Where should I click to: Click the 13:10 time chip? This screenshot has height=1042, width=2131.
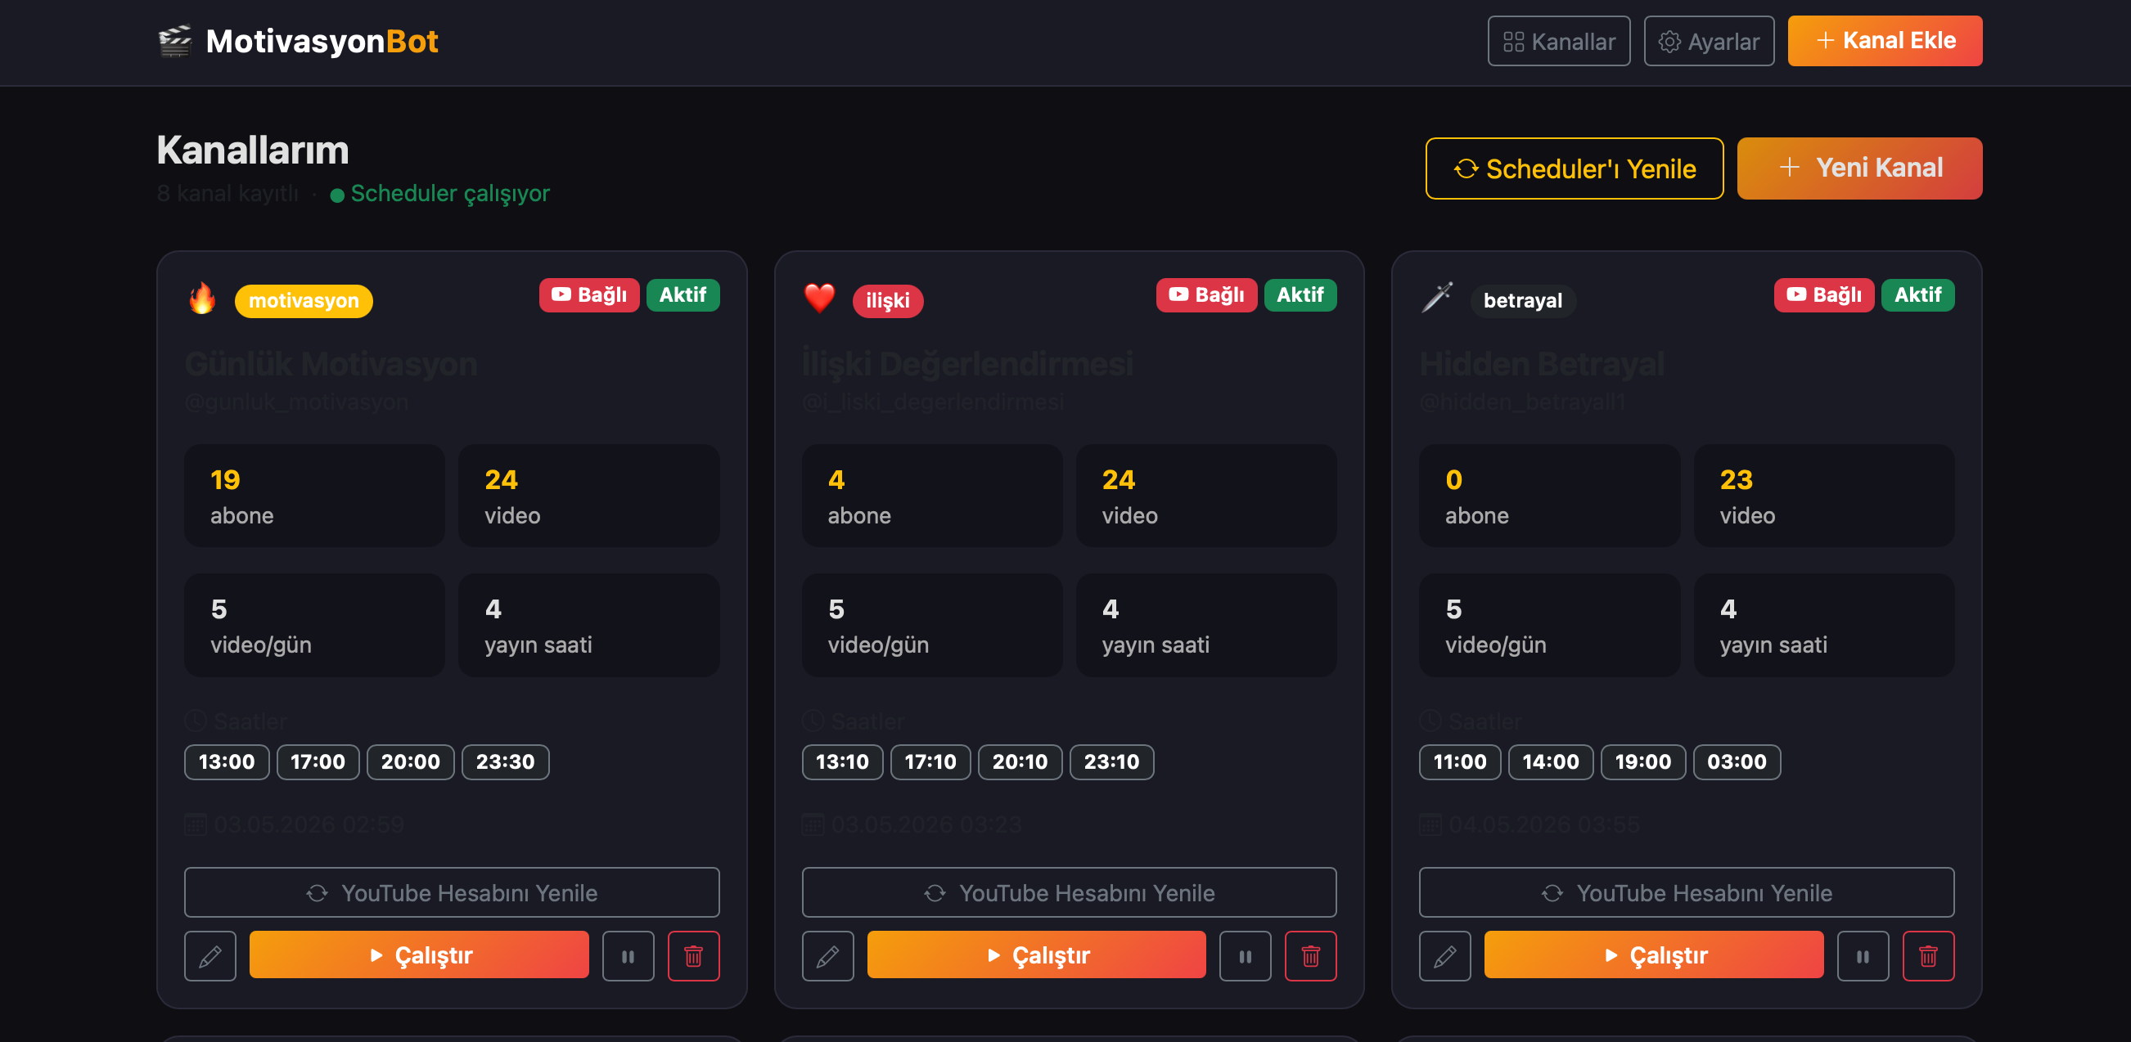click(842, 761)
